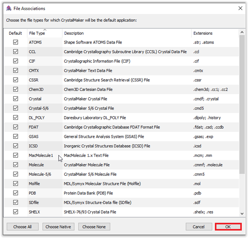Confirm changes with the OK button
Viewport: 248px width, 238px height.
(228, 227)
